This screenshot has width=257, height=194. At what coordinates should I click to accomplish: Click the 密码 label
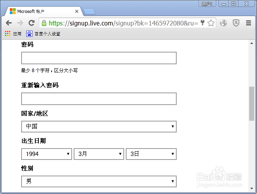click(27, 44)
